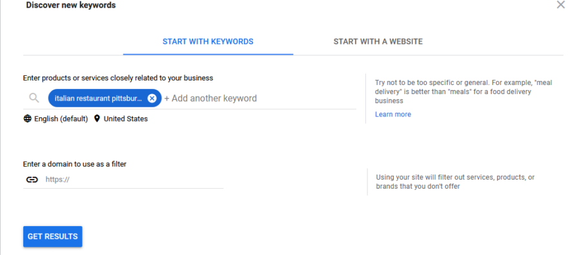Open the Learn more link
The width and height of the screenshot is (581, 255).
(x=392, y=114)
